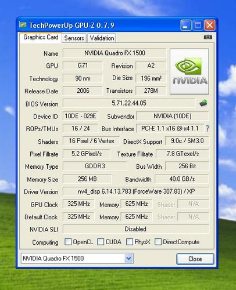The width and height of the screenshot is (236, 290).
Task: Select the ROPs/TMUs value 16 / 24
Action: point(80,128)
